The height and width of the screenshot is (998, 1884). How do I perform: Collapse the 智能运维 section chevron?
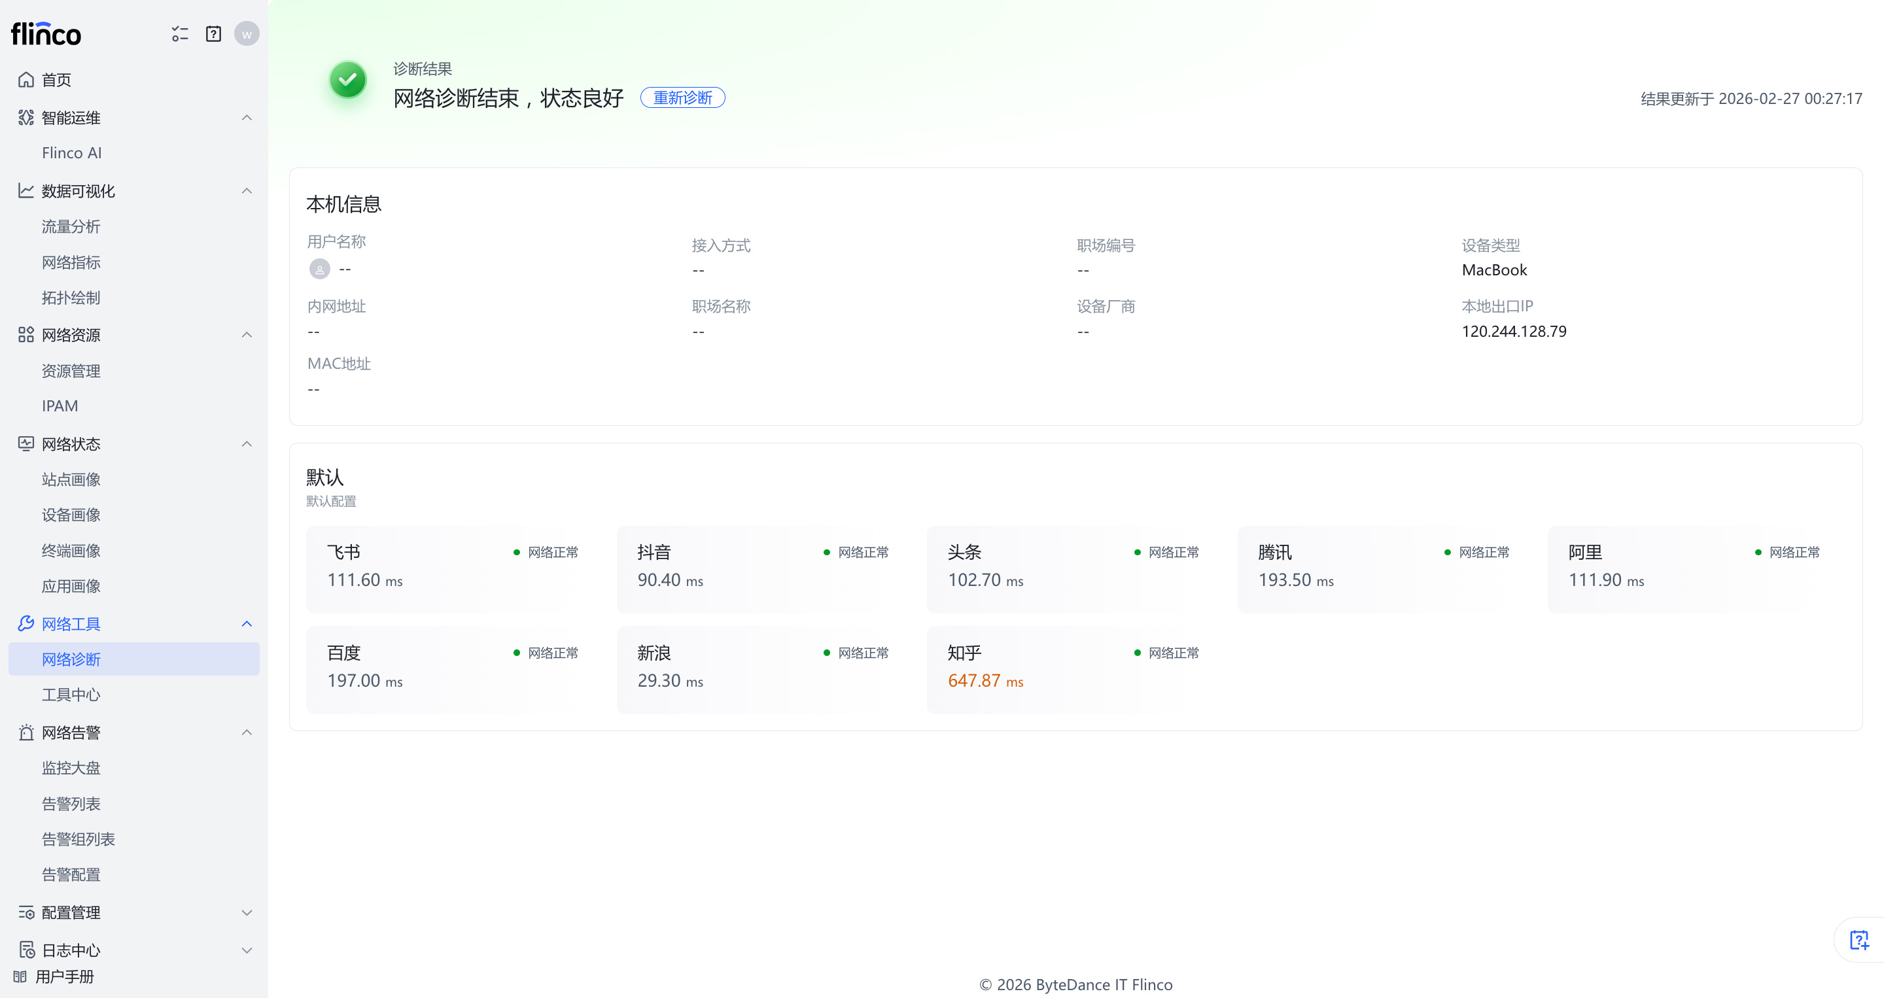pyautogui.click(x=247, y=118)
